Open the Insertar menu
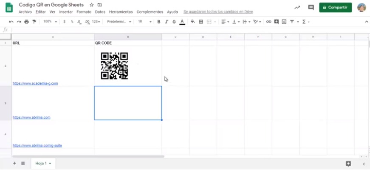Screen dimensions: 370x170 click(x=66, y=12)
